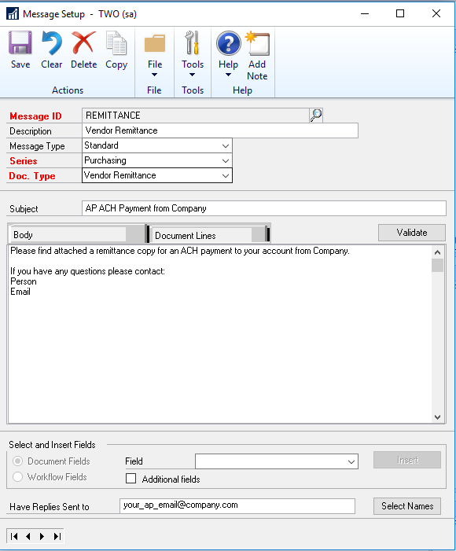456x551 pixels.
Task: Click the body scrollbar thumb
Action: click(x=437, y=265)
